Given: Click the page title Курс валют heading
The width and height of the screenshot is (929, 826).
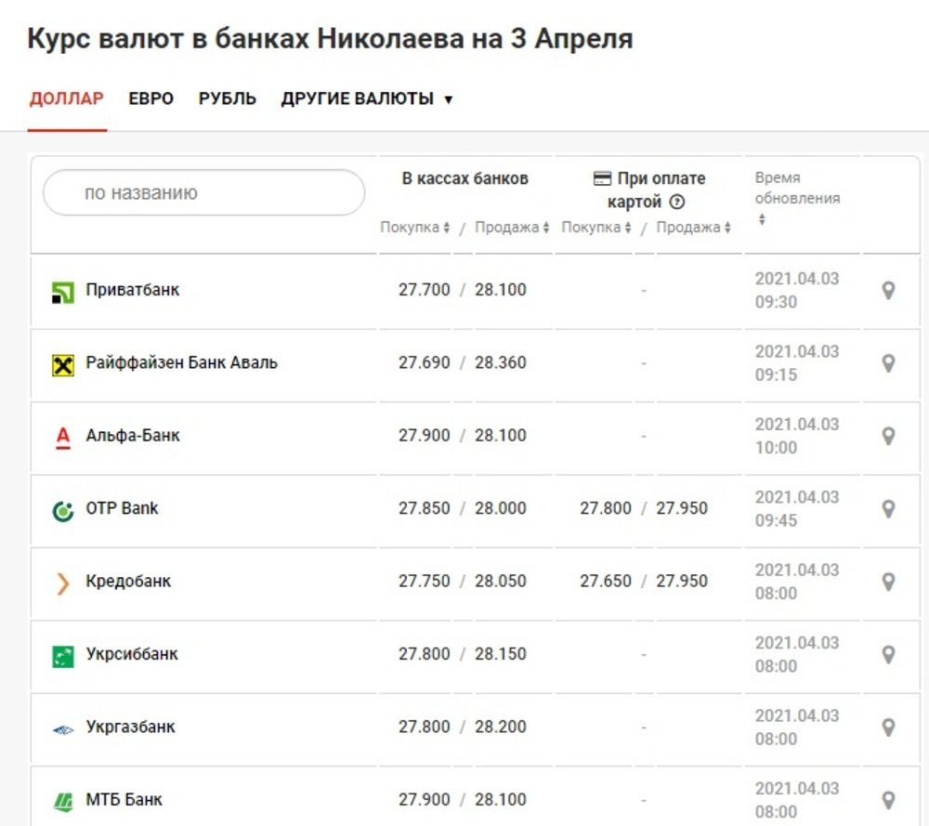Looking at the screenshot, I should click(330, 39).
